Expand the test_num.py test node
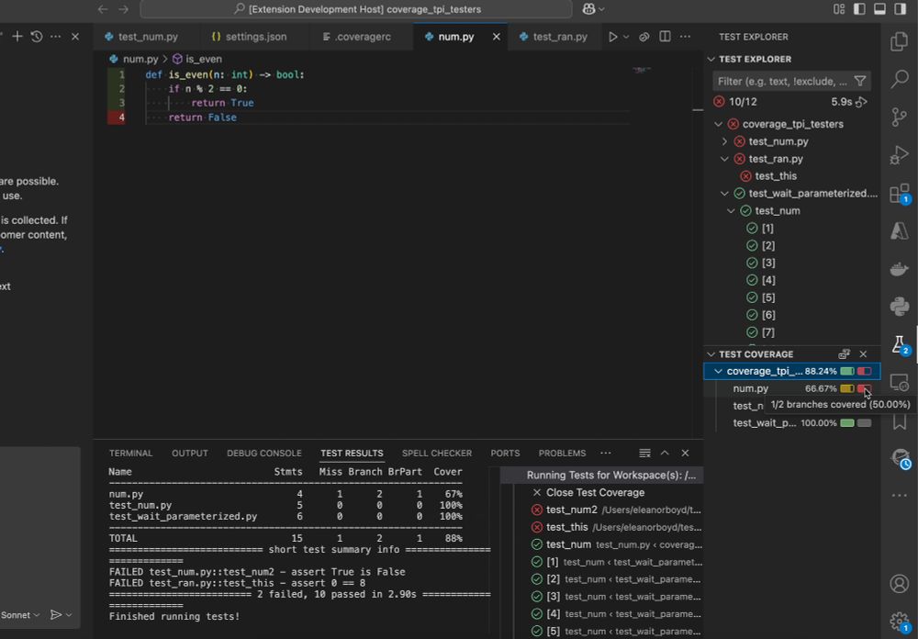 coord(725,141)
